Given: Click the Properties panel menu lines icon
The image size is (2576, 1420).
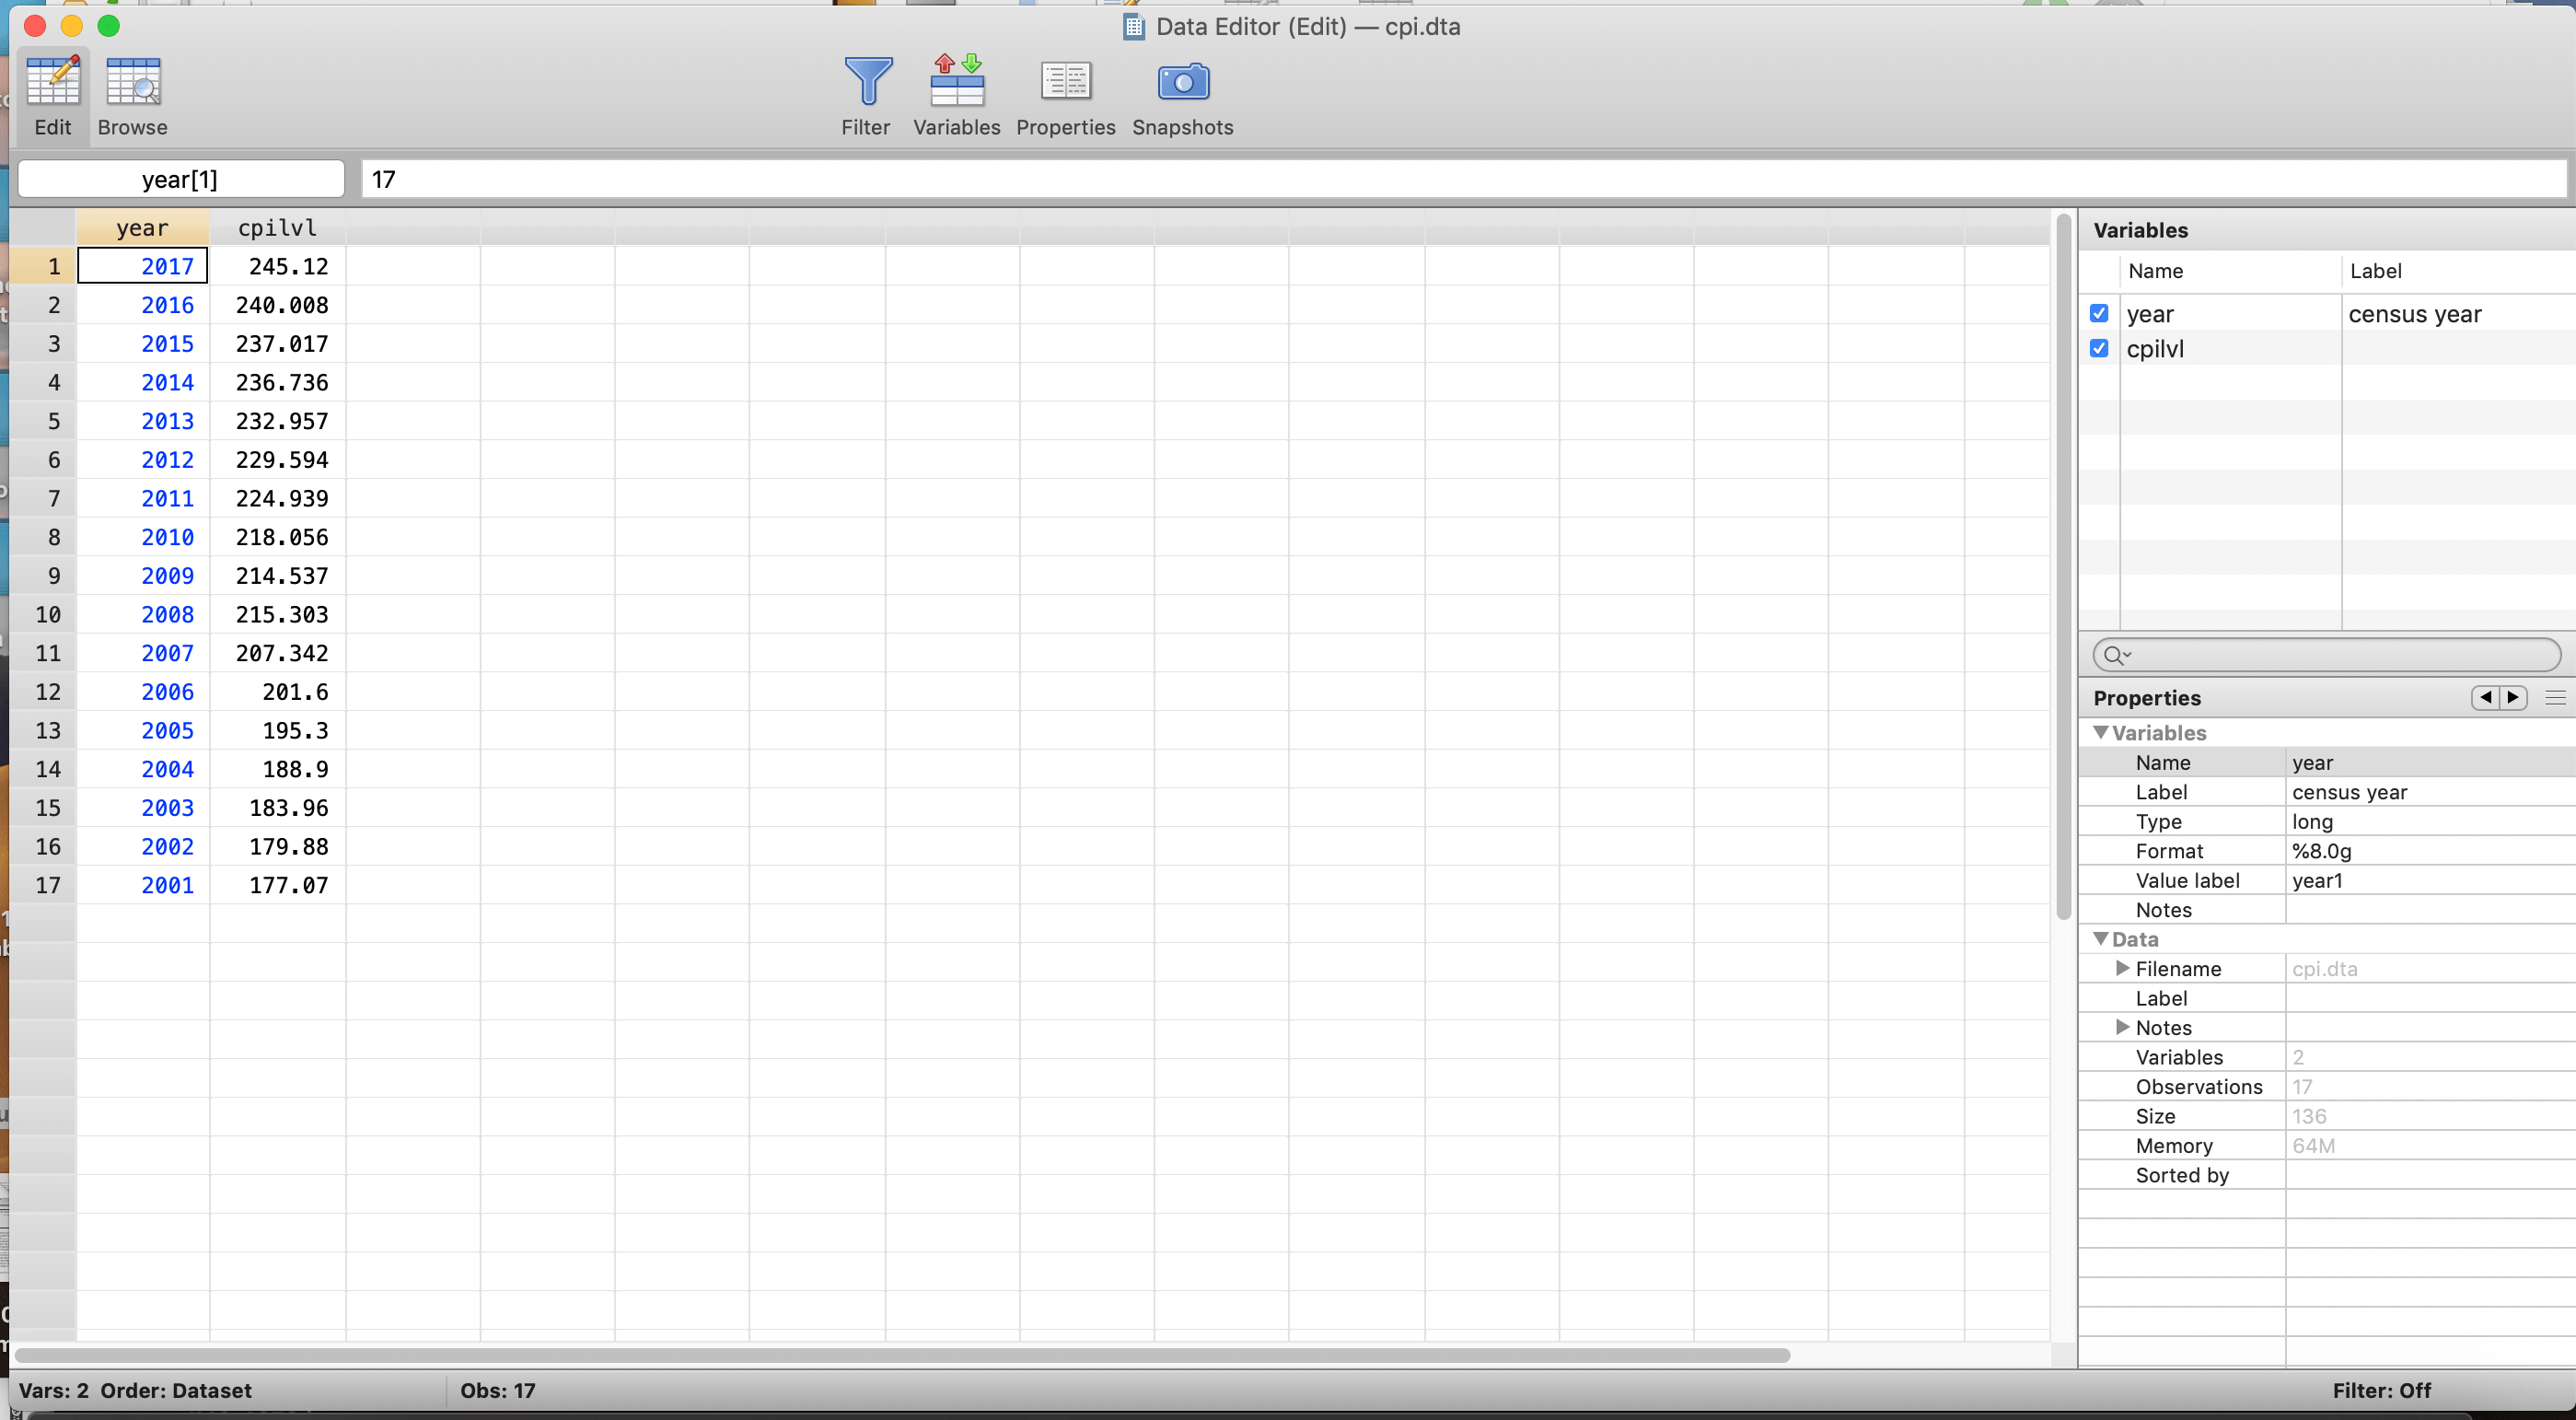Looking at the screenshot, I should (x=2555, y=697).
